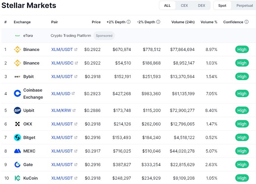Click the Upbit logo icon
Viewport: 256px width, 184px height.
[x=18, y=110]
